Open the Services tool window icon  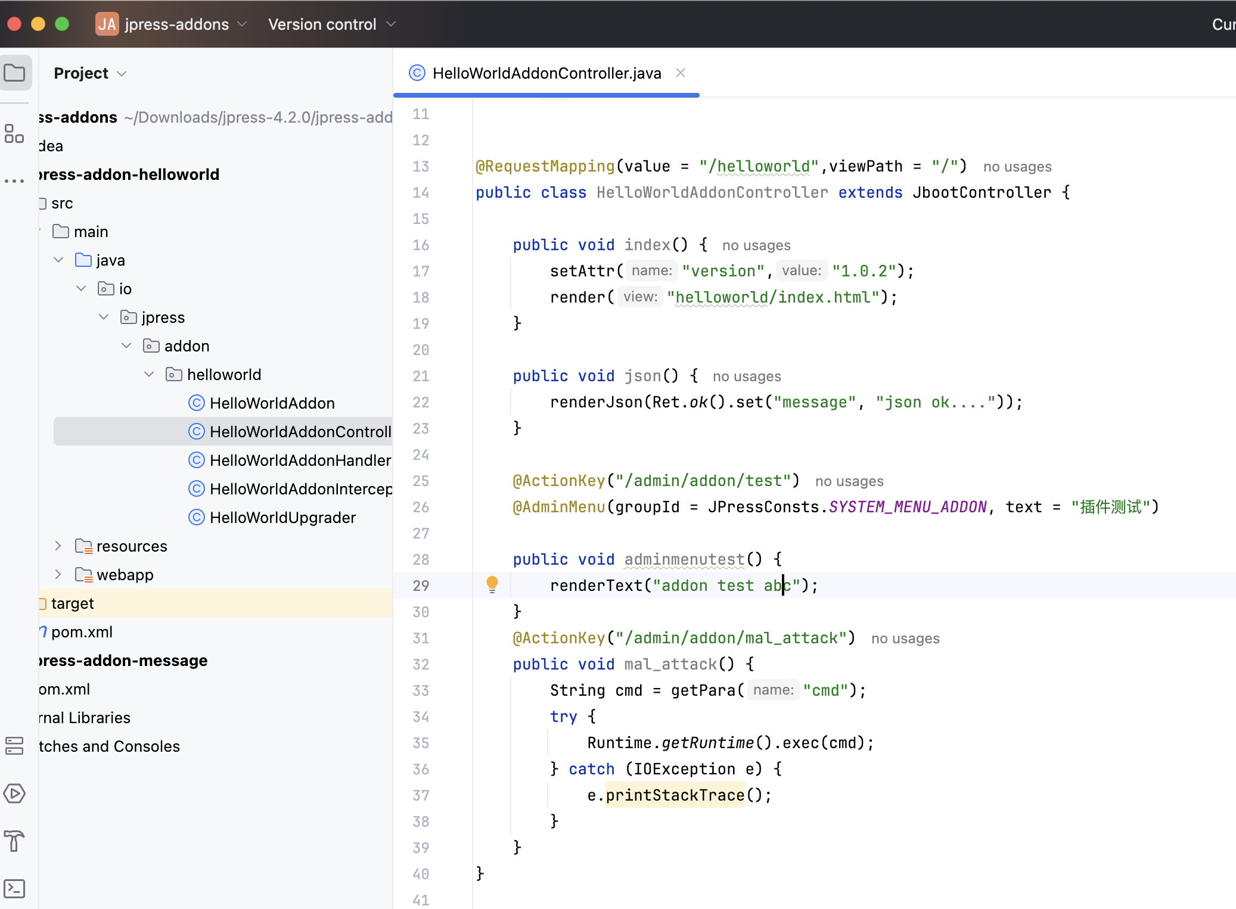tap(14, 746)
